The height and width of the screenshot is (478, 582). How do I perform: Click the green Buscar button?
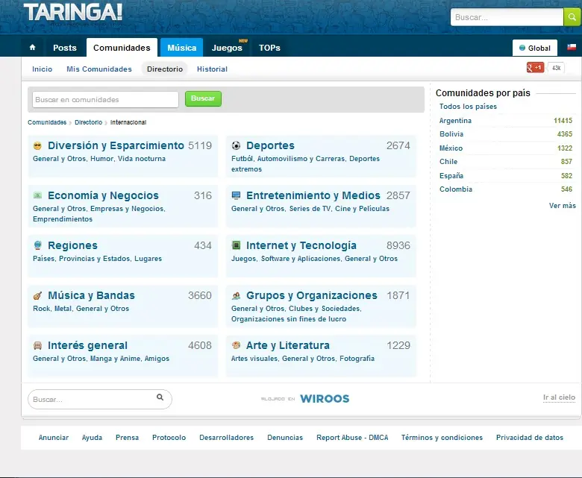pyautogui.click(x=203, y=98)
